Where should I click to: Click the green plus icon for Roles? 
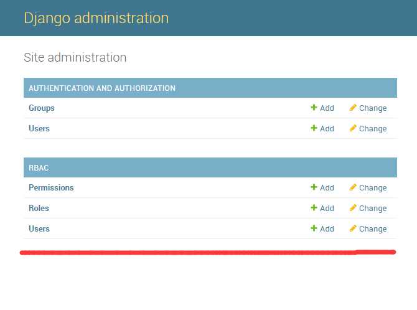(314, 207)
